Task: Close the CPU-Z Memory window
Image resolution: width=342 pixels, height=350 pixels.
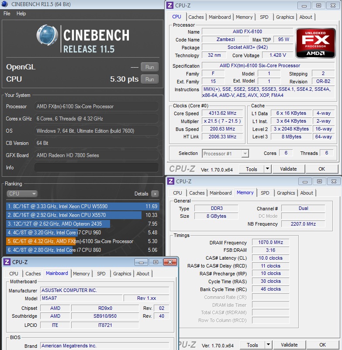Action: point(334,182)
